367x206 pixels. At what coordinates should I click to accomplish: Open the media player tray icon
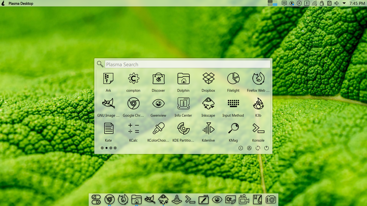[299, 3]
